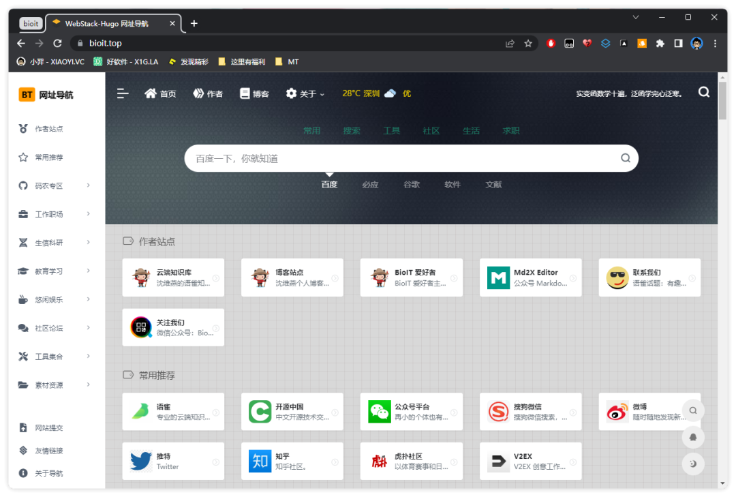This screenshot has height=497, width=736.
Task: Toggle dark mode with the moon button
Action: pyautogui.click(x=693, y=464)
